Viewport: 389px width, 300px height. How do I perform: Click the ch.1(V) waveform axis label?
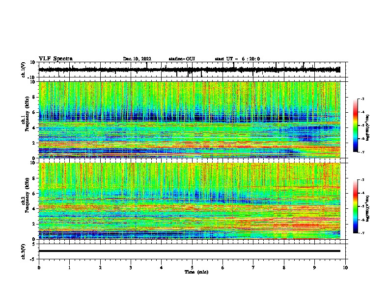tap(24, 70)
